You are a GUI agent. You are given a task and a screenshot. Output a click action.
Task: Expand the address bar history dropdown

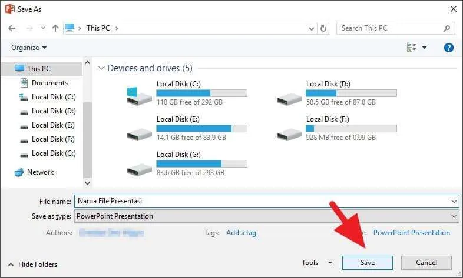point(311,29)
